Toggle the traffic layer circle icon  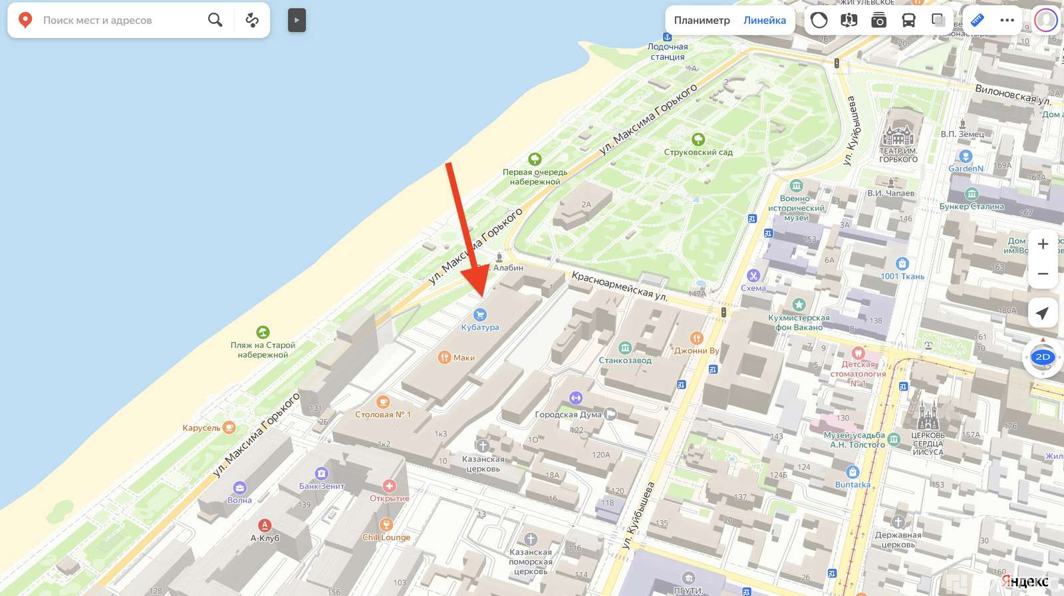(819, 20)
